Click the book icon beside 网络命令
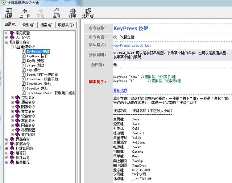232x183 pixels. click(18, 125)
